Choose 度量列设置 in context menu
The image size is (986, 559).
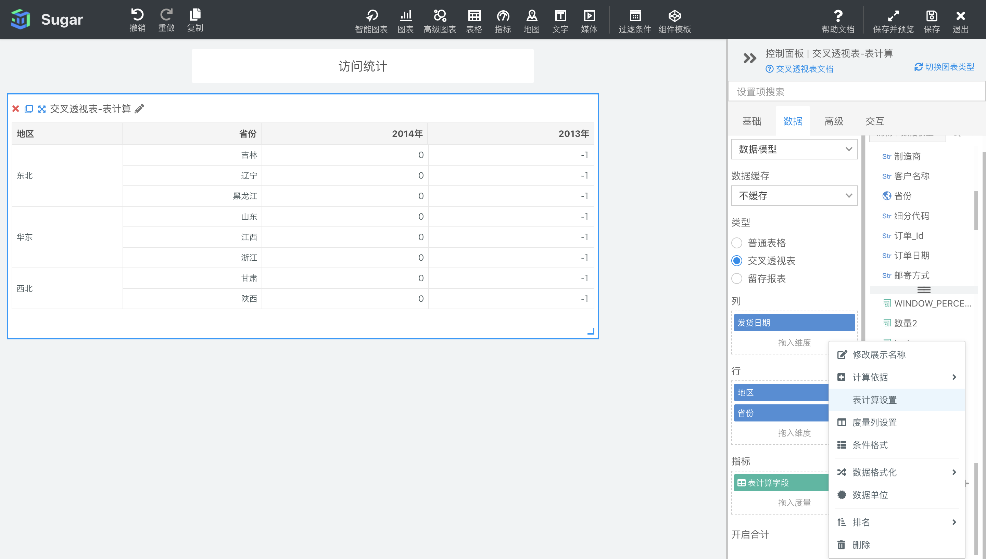897,422
